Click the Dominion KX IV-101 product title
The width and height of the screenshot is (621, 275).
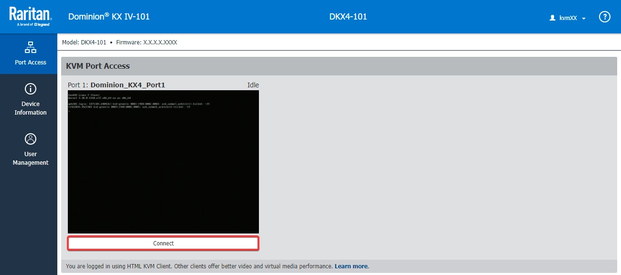click(109, 17)
